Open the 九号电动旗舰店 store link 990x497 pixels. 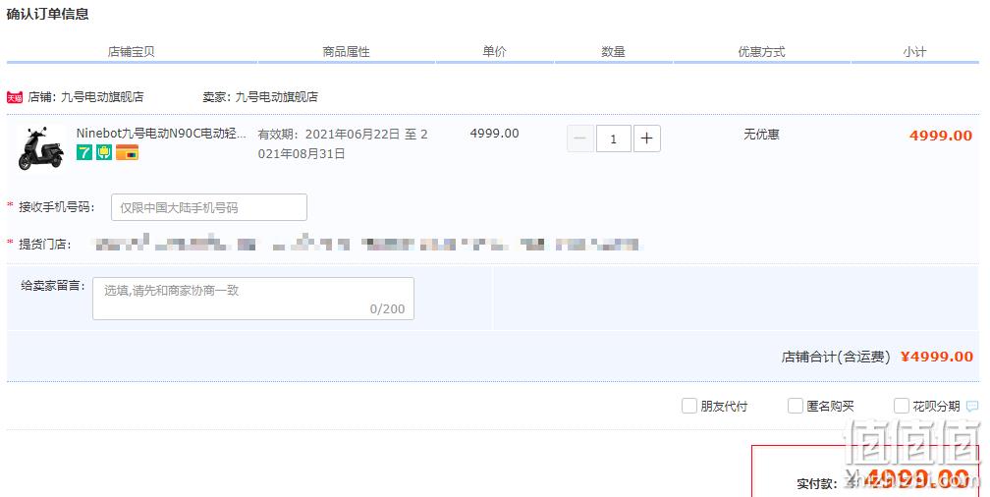pos(102,97)
